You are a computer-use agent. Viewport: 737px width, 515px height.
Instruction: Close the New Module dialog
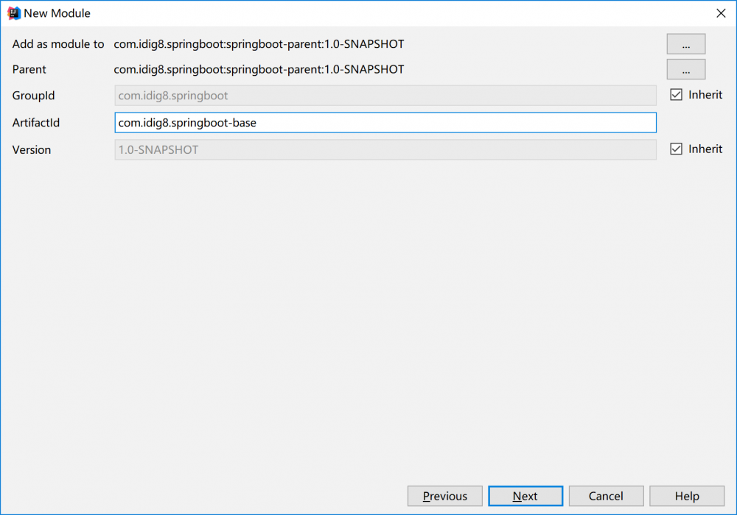721,13
